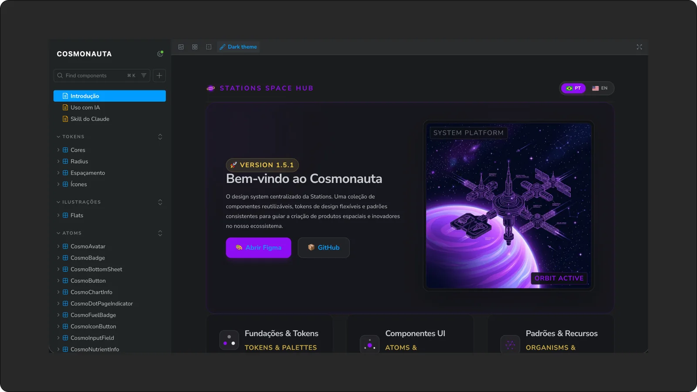Switch the language to PT

[573, 88]
